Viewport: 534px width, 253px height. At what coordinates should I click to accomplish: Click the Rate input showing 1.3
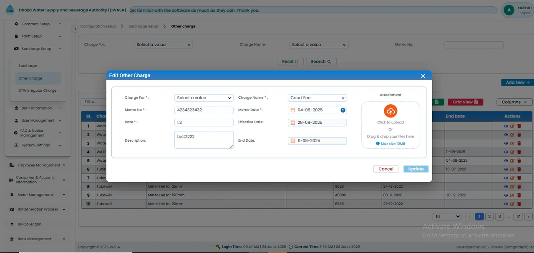click(204, 123)
